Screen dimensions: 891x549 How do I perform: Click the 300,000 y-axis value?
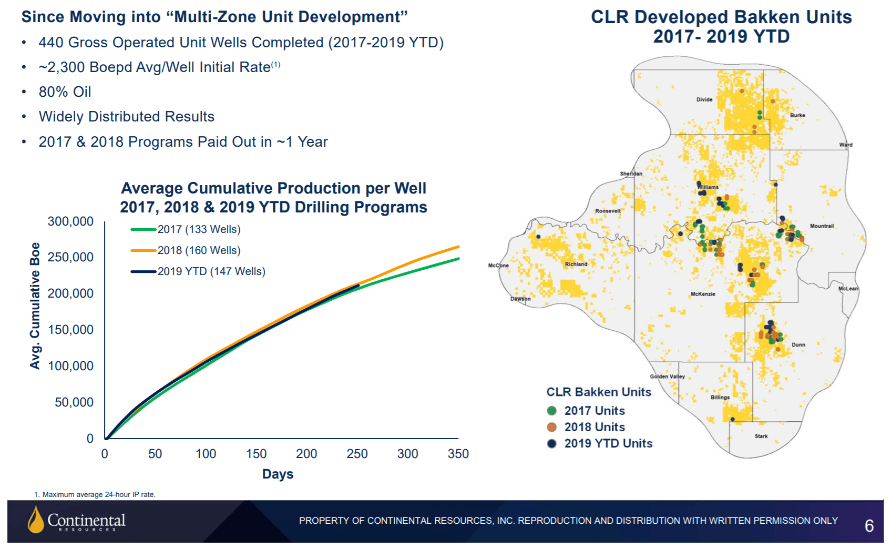tap(70, 221)
